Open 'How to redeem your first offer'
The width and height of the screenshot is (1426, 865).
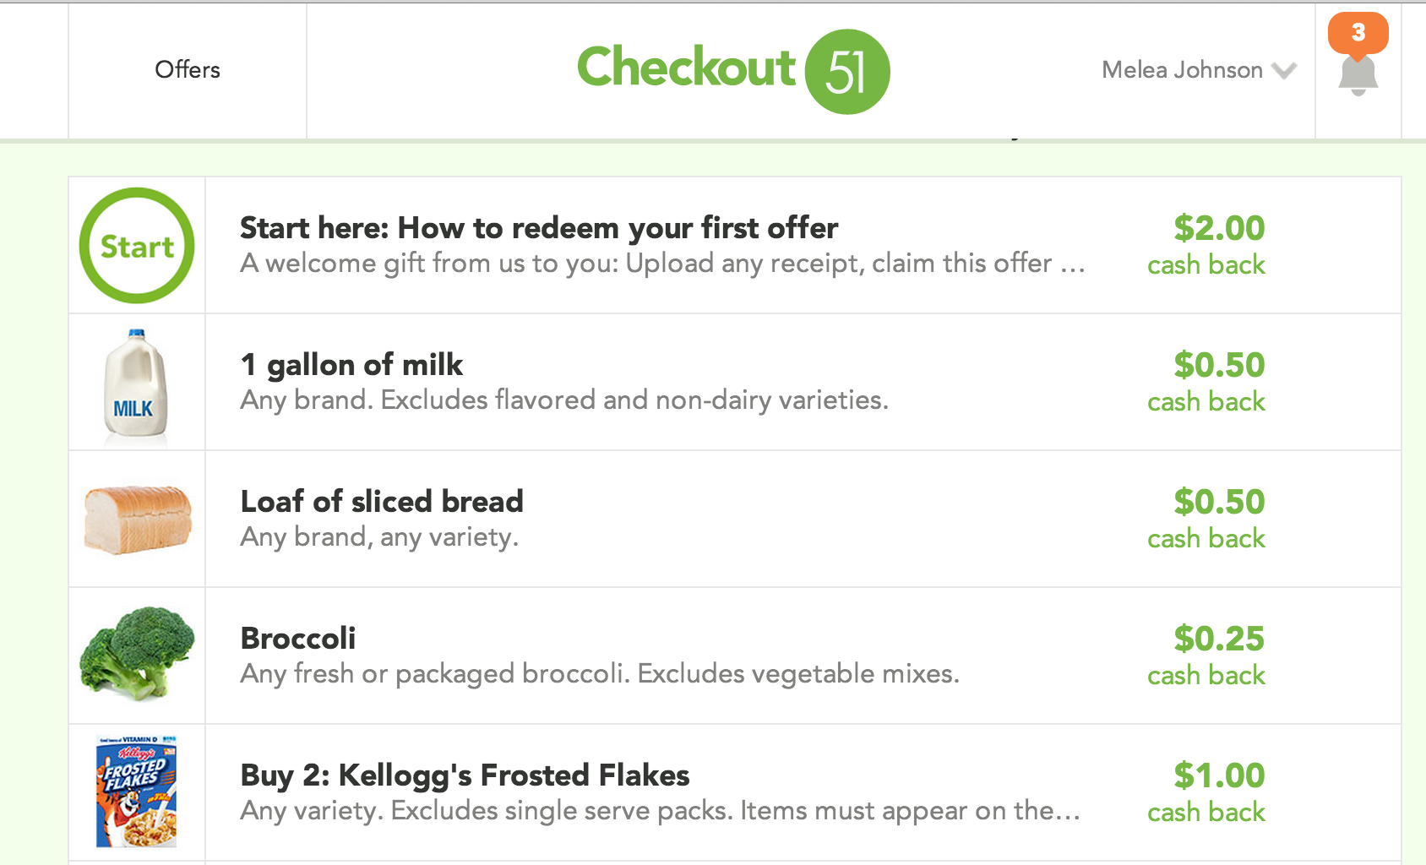[539, 228]
